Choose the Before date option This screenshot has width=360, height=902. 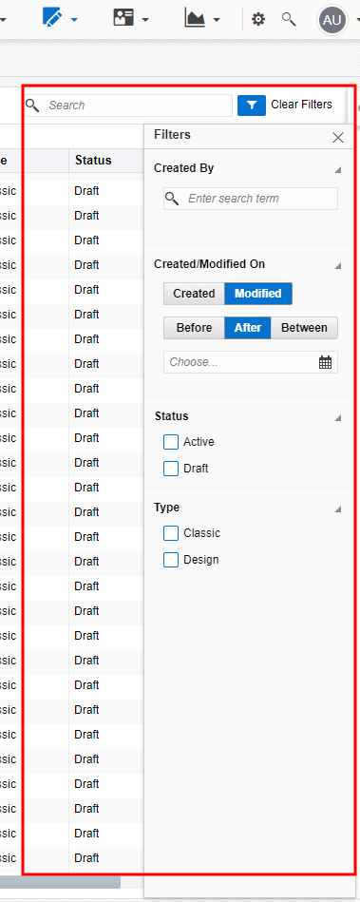coord(194,328)
